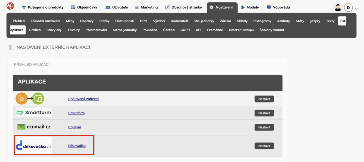Open the Spárovaná zařízení link

[x=84, y=99]
